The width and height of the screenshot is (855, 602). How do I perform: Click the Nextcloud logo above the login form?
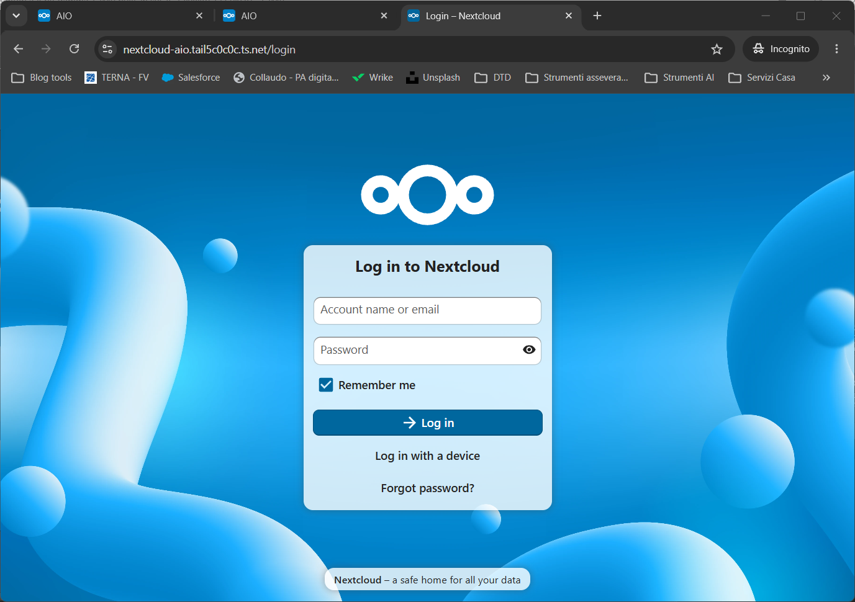point(427,194)
